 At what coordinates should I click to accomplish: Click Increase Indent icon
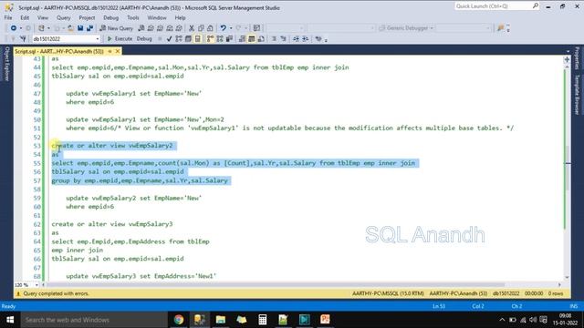point(306,38)
